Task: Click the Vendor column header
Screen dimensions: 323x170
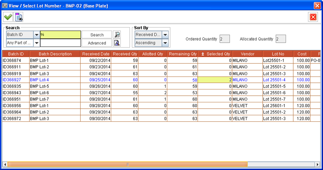Action: tap(247, 54)
